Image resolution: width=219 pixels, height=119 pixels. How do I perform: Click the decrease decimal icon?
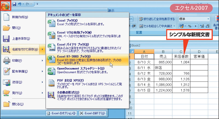click(207, 26)
